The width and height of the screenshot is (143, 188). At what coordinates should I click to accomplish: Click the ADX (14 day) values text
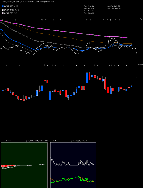tap(80, 141)
